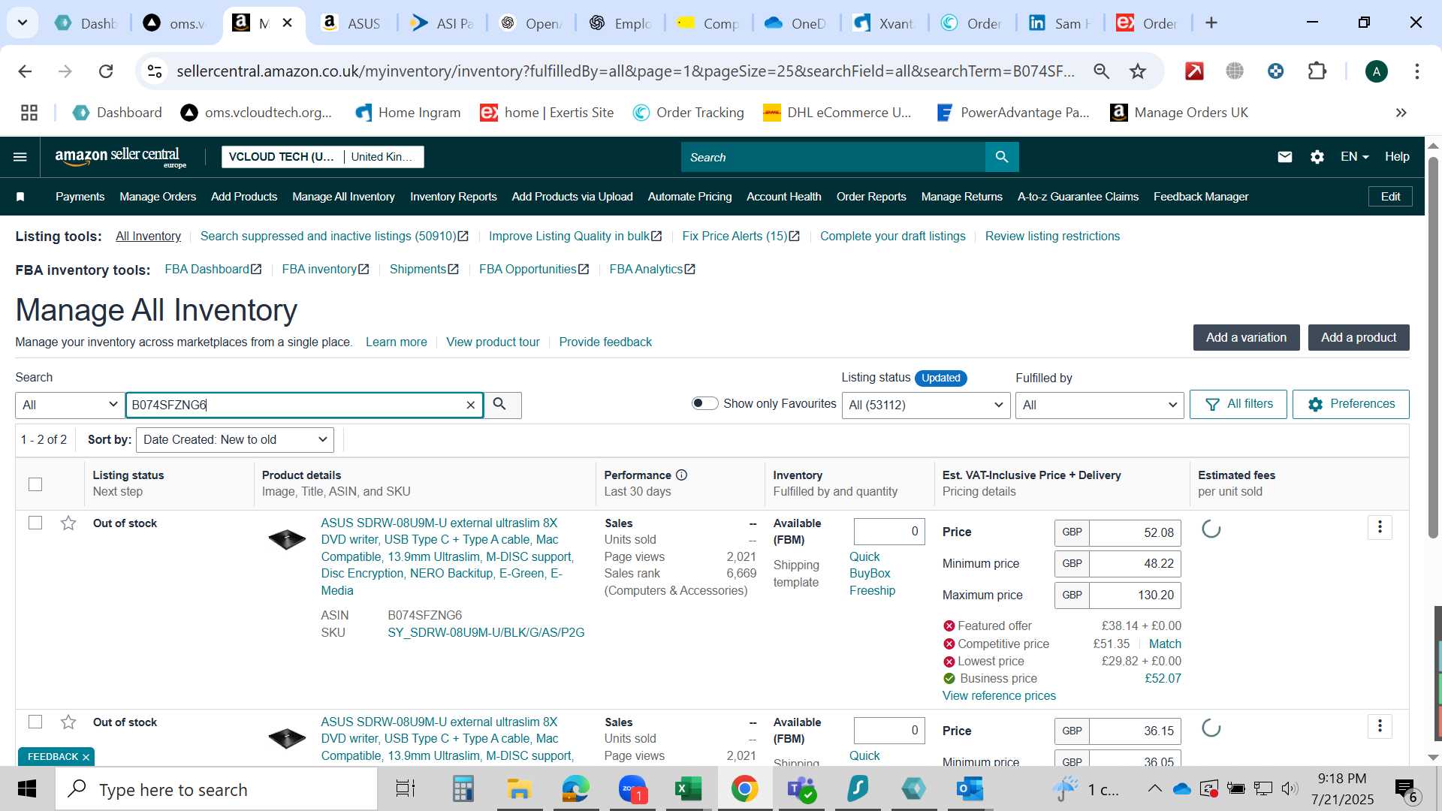
Task: Open the settings gear in header
Action: pos(1317,157)
